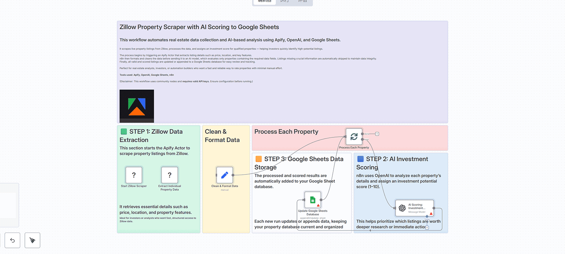Select the 'Zillow Property Scraper with AI Scoring' title
Screen dimensions: 565x254
click(x=199, y=27)
